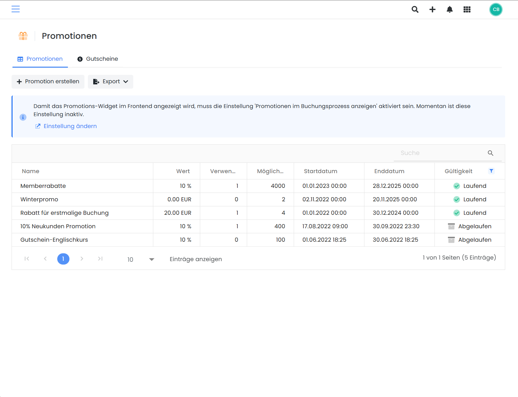Select page 1 in pagination

(x=63, y=259)
